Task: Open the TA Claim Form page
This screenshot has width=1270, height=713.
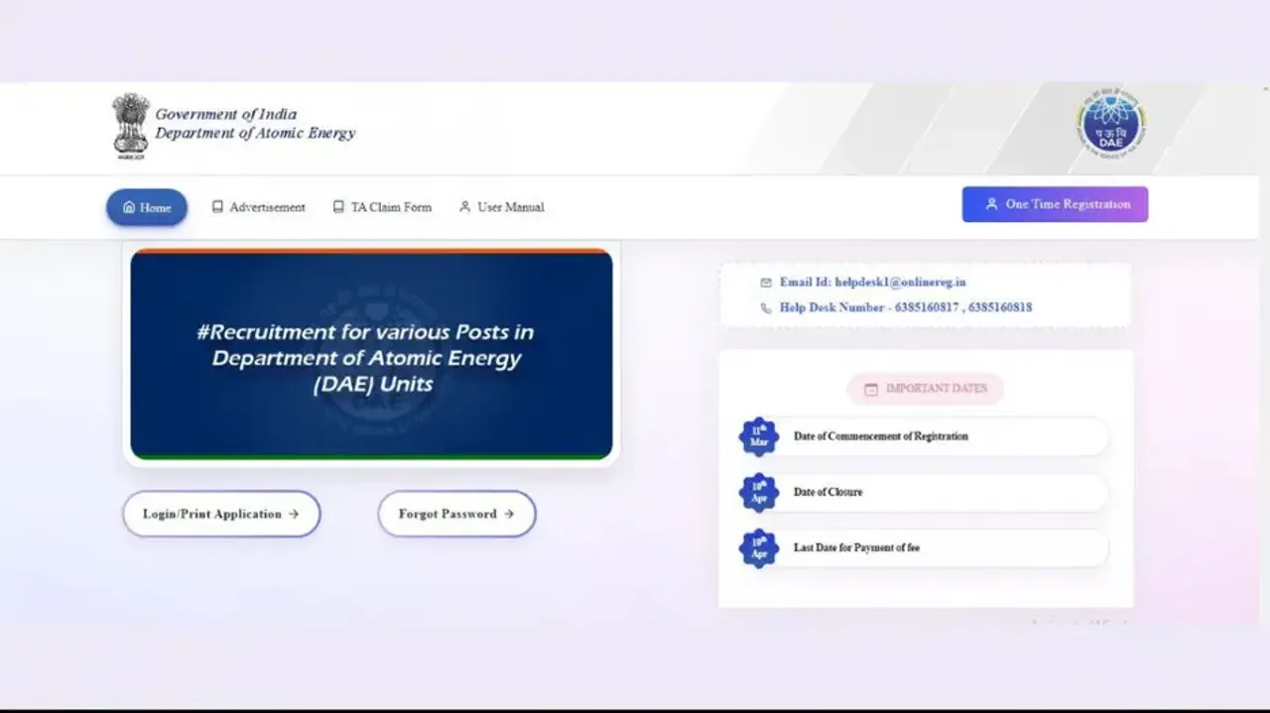Action: (382, 207)
